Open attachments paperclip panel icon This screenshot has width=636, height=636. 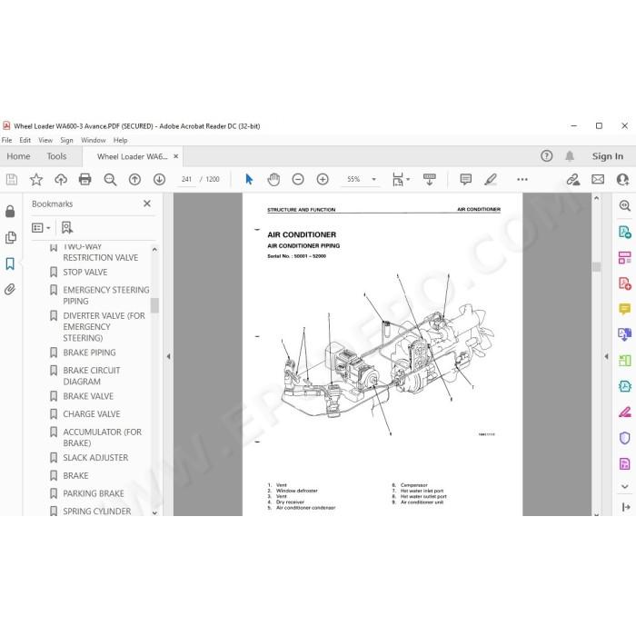(x=10, y=289)
